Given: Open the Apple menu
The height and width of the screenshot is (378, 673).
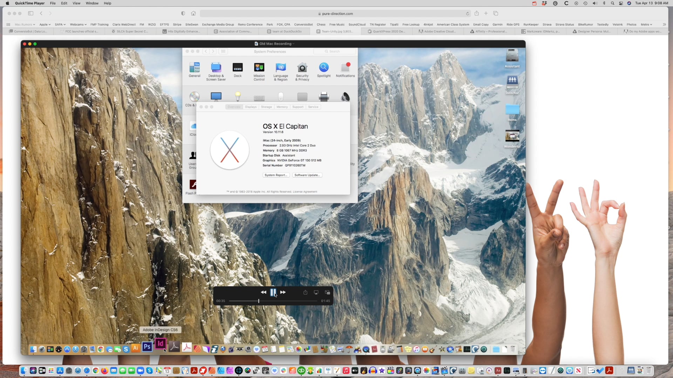Looking at the screenshot, I should point(7,3).
